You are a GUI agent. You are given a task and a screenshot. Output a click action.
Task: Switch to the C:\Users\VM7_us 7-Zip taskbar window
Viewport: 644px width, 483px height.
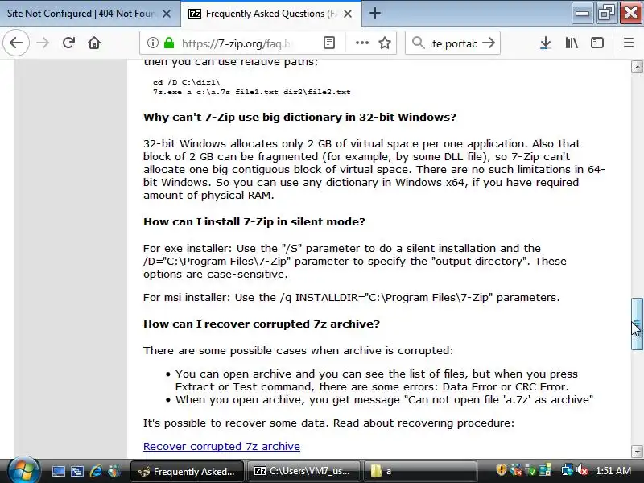click(x=303, y=471)
